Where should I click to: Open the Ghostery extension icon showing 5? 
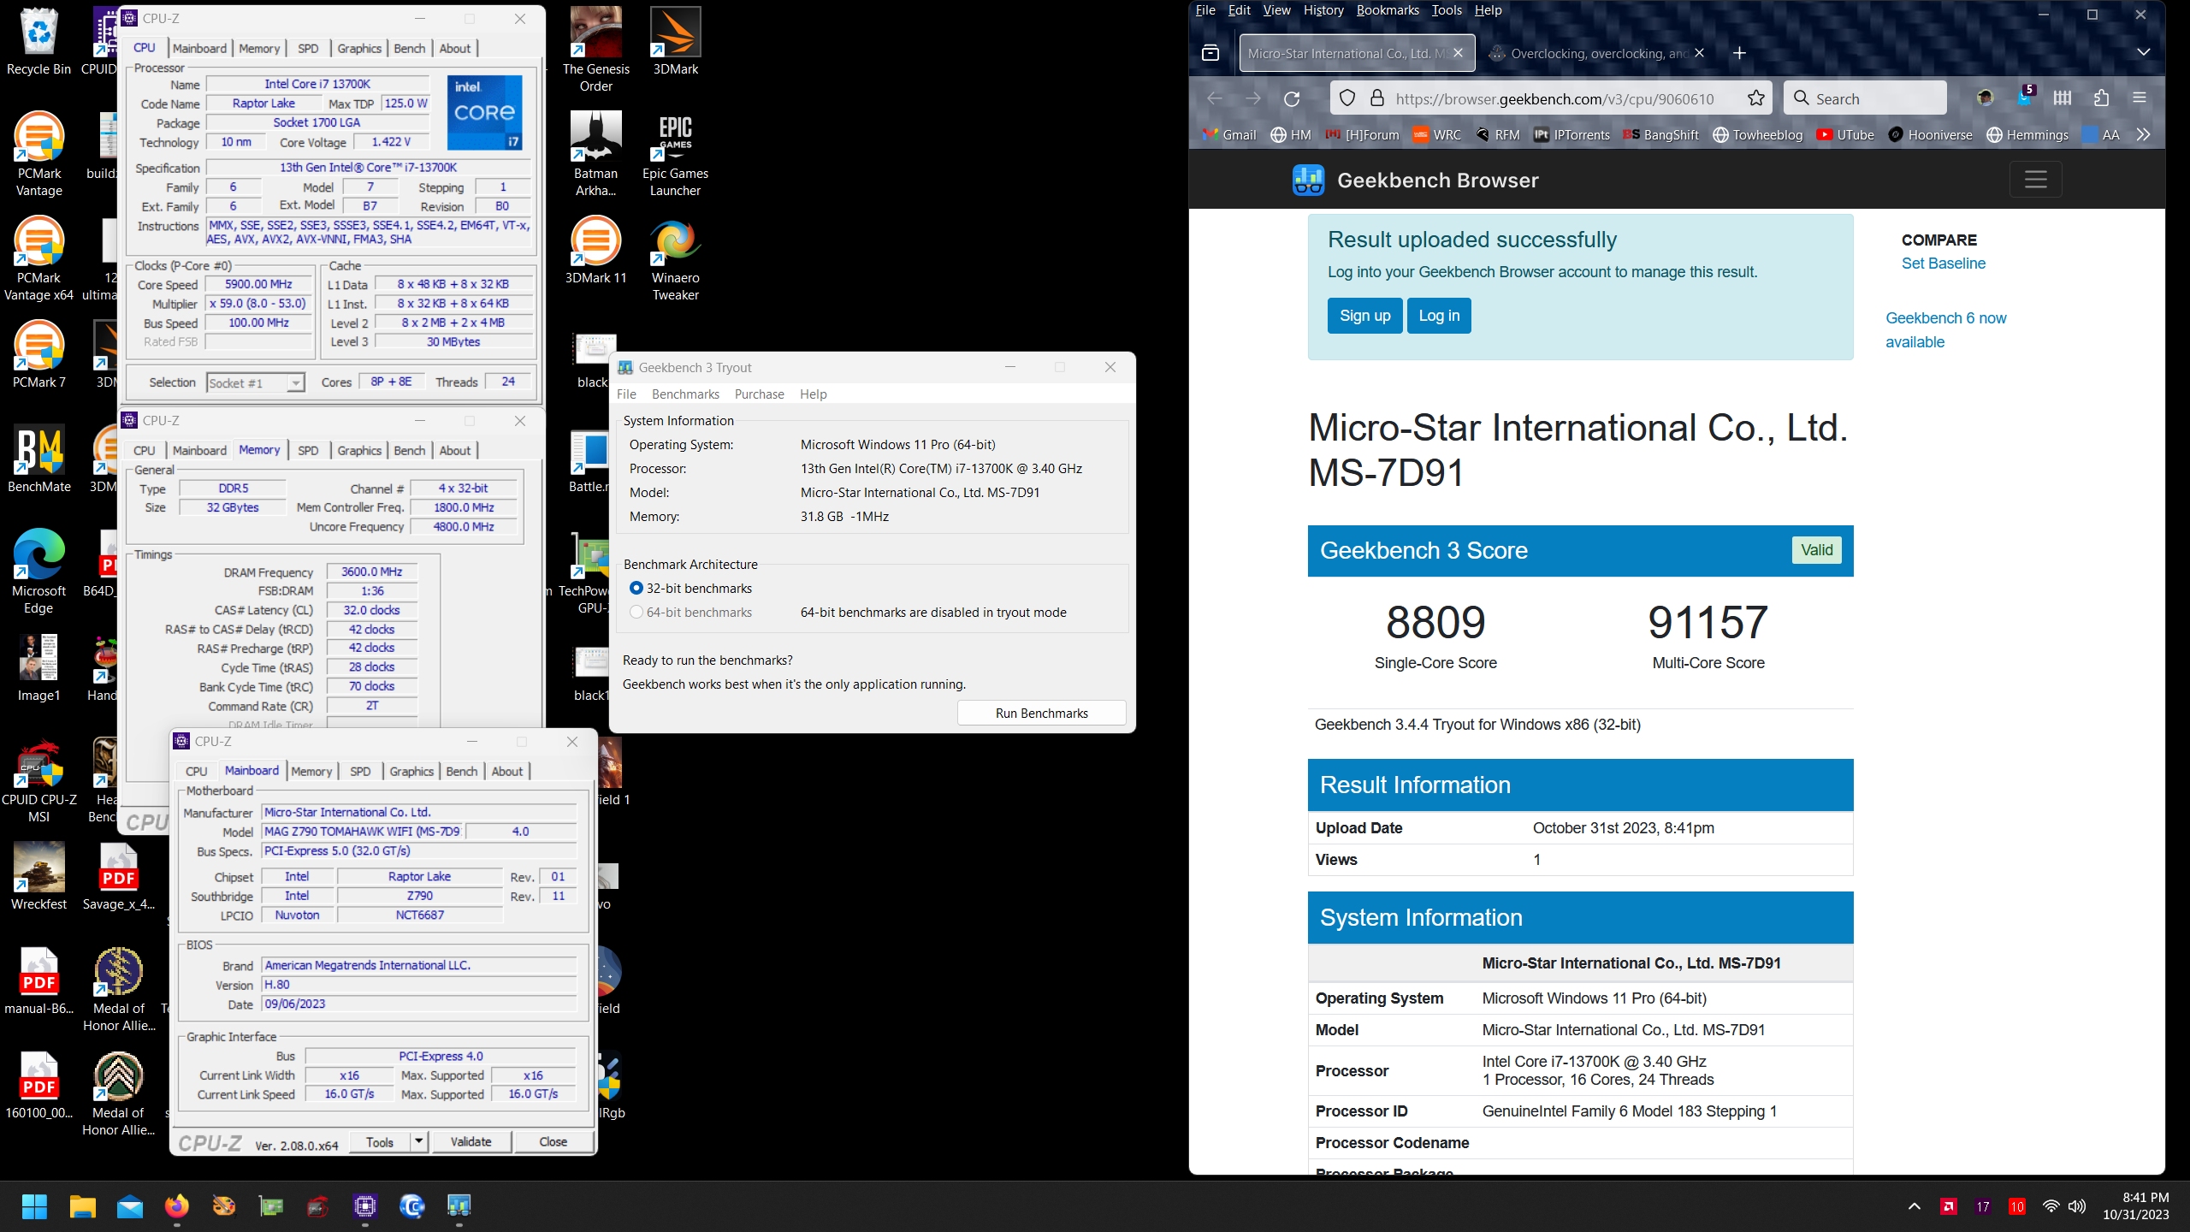coord(2025,96)
